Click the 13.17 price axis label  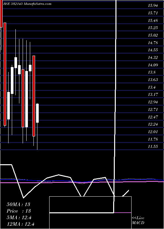pos(153,95)
